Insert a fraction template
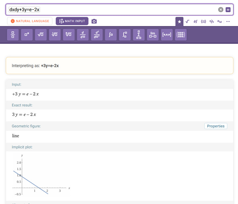The image size is (238, 204). (13, 35)
